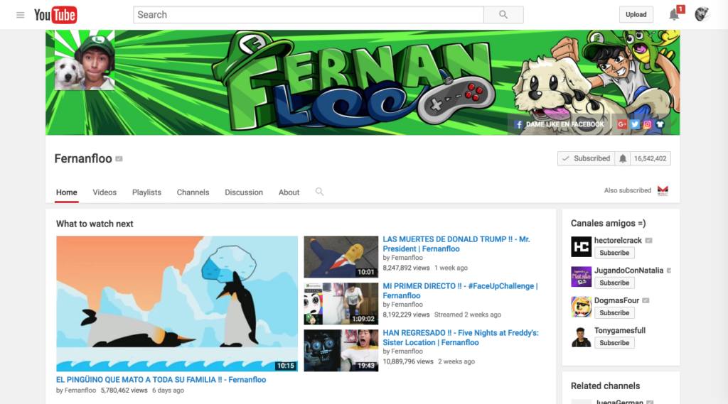Open the hamburger guide menu
728x404 pixels.
20,15
